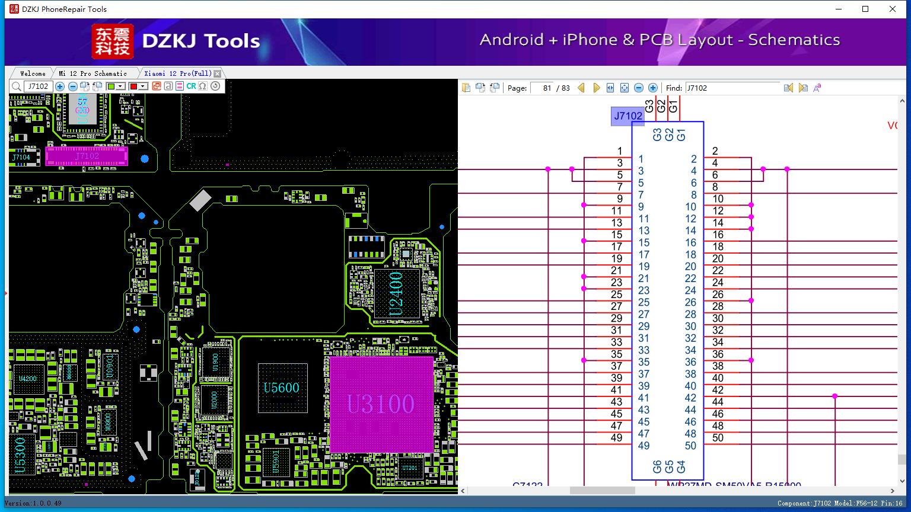Screen dimensions: 911x512
Task: Click the green color swatch
Action: [111, 87]
